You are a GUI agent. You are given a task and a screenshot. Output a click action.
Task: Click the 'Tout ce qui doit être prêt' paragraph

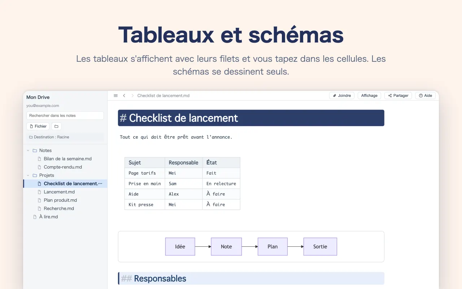coord(176,137)
